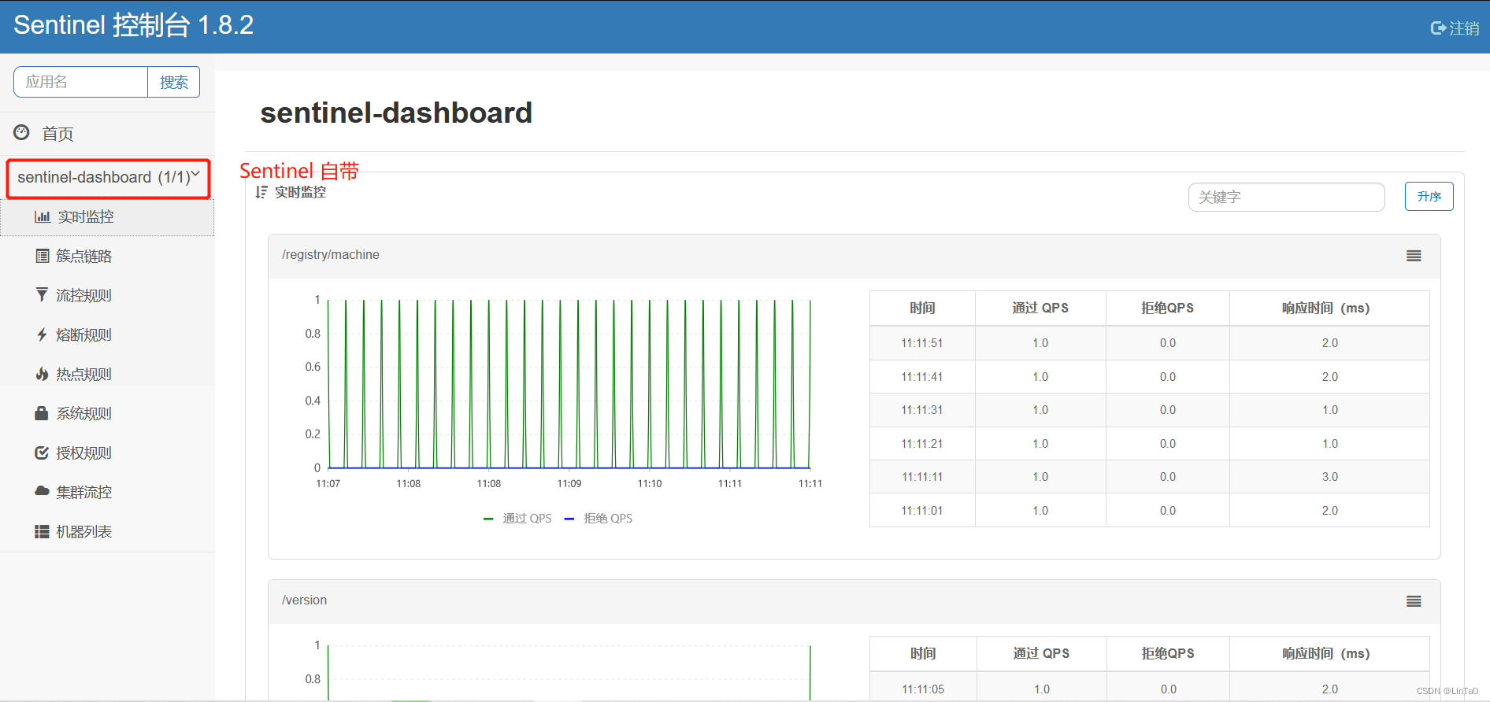Click the 3.0 response time value
This screenshot has height=702, width=1490.
tap(1330, 477)
